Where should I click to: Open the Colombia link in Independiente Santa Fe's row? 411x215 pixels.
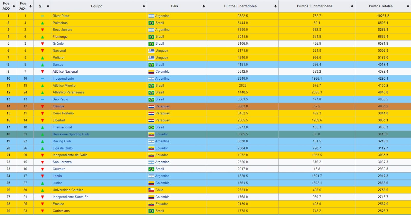[162, 197]
